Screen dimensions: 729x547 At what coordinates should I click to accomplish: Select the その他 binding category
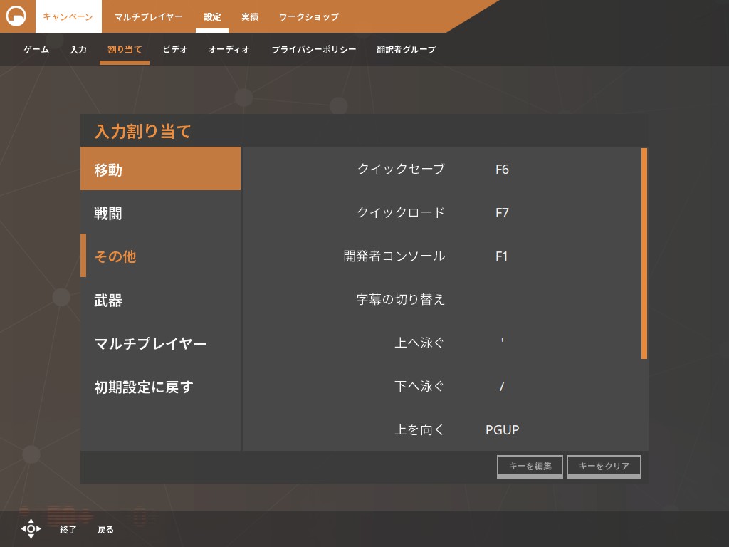tap(160, 256)
